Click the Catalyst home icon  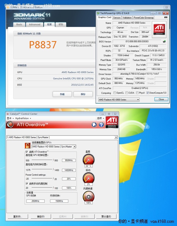pos(94,125)
